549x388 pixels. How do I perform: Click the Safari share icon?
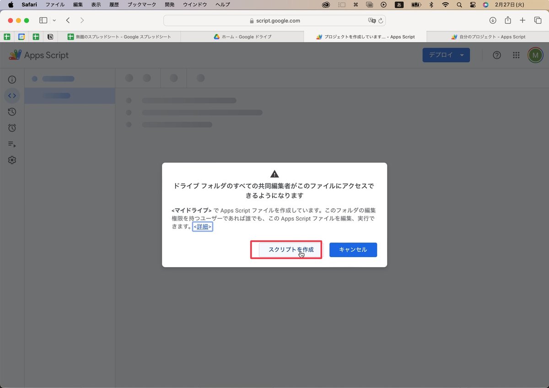point(508,20)
